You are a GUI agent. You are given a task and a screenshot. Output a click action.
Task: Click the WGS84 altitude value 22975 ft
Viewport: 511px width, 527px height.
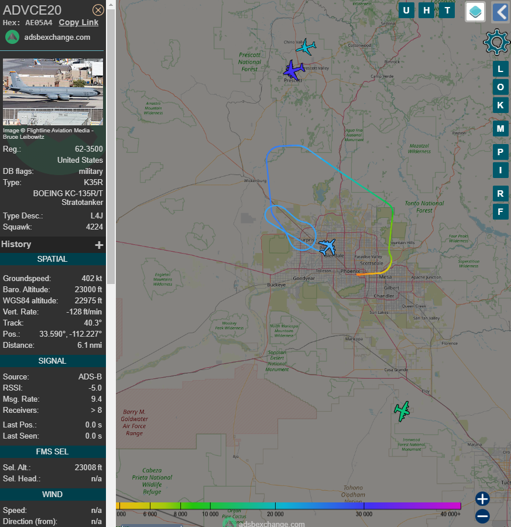88,300
